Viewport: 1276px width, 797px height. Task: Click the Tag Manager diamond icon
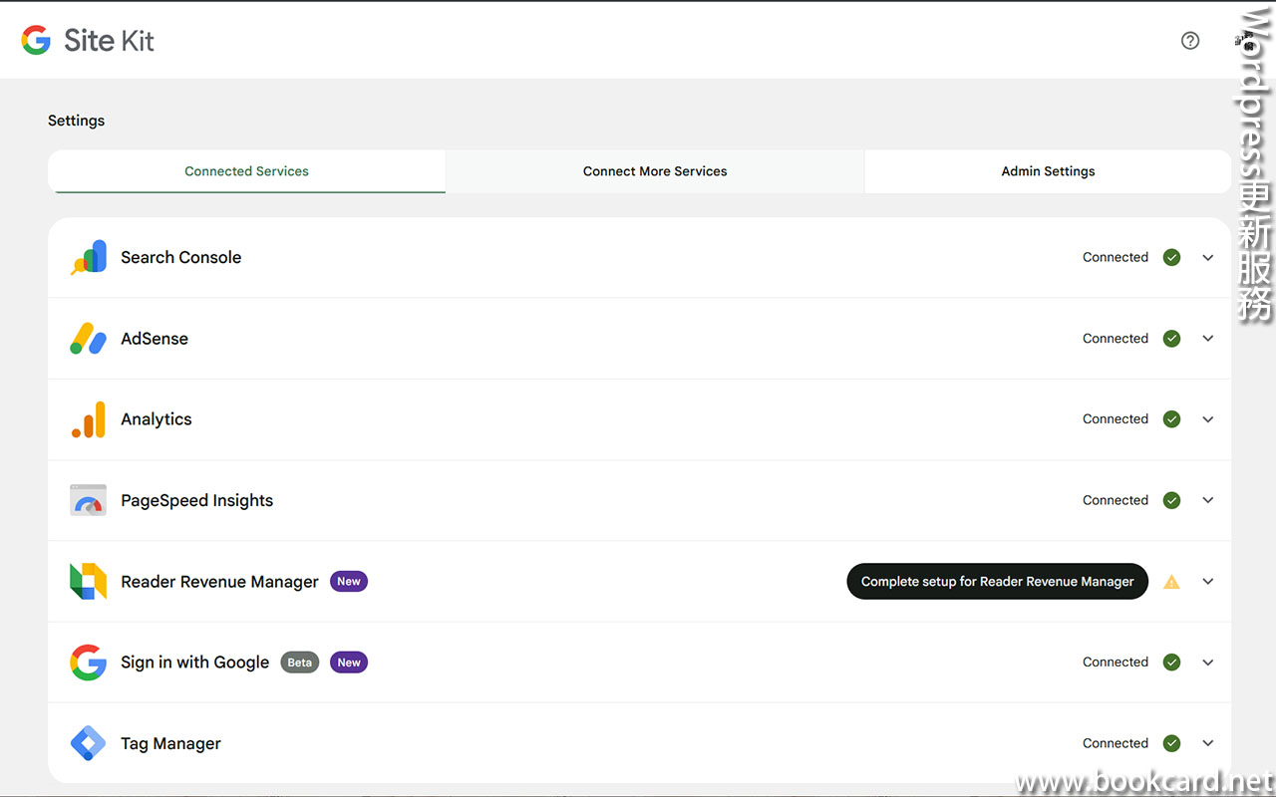pyautogui.click(x=88, y=743)
